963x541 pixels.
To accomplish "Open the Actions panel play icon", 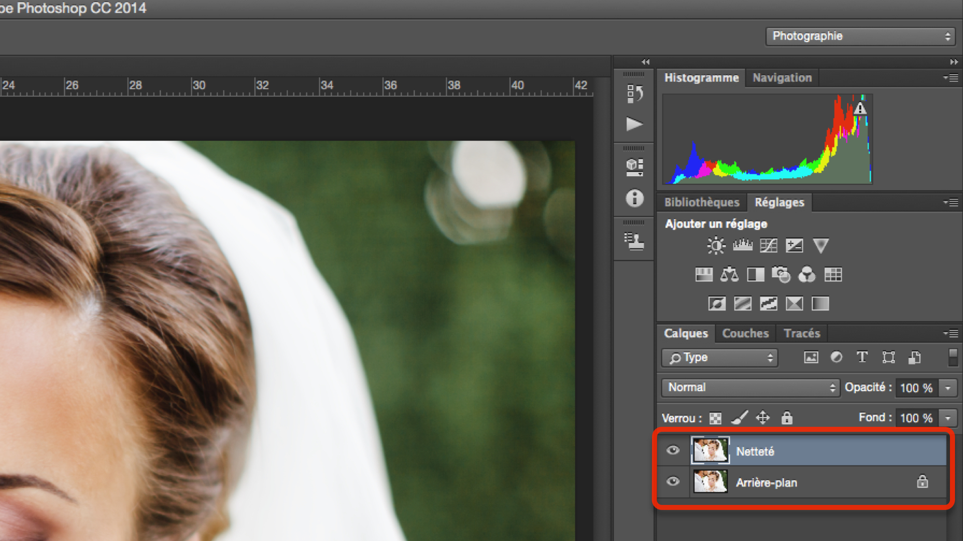I will click(x=634, y=124).
